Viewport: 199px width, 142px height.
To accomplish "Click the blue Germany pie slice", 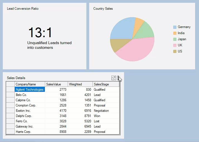I will coord(122,29).
